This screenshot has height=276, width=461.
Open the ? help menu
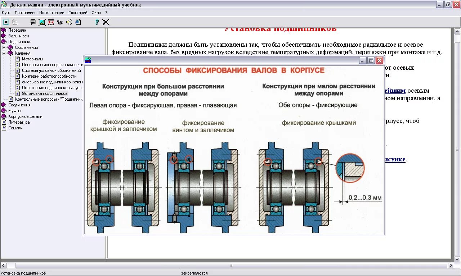tap(106, 13)
